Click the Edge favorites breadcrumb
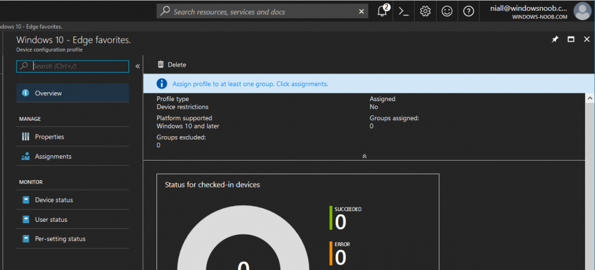 31,26
